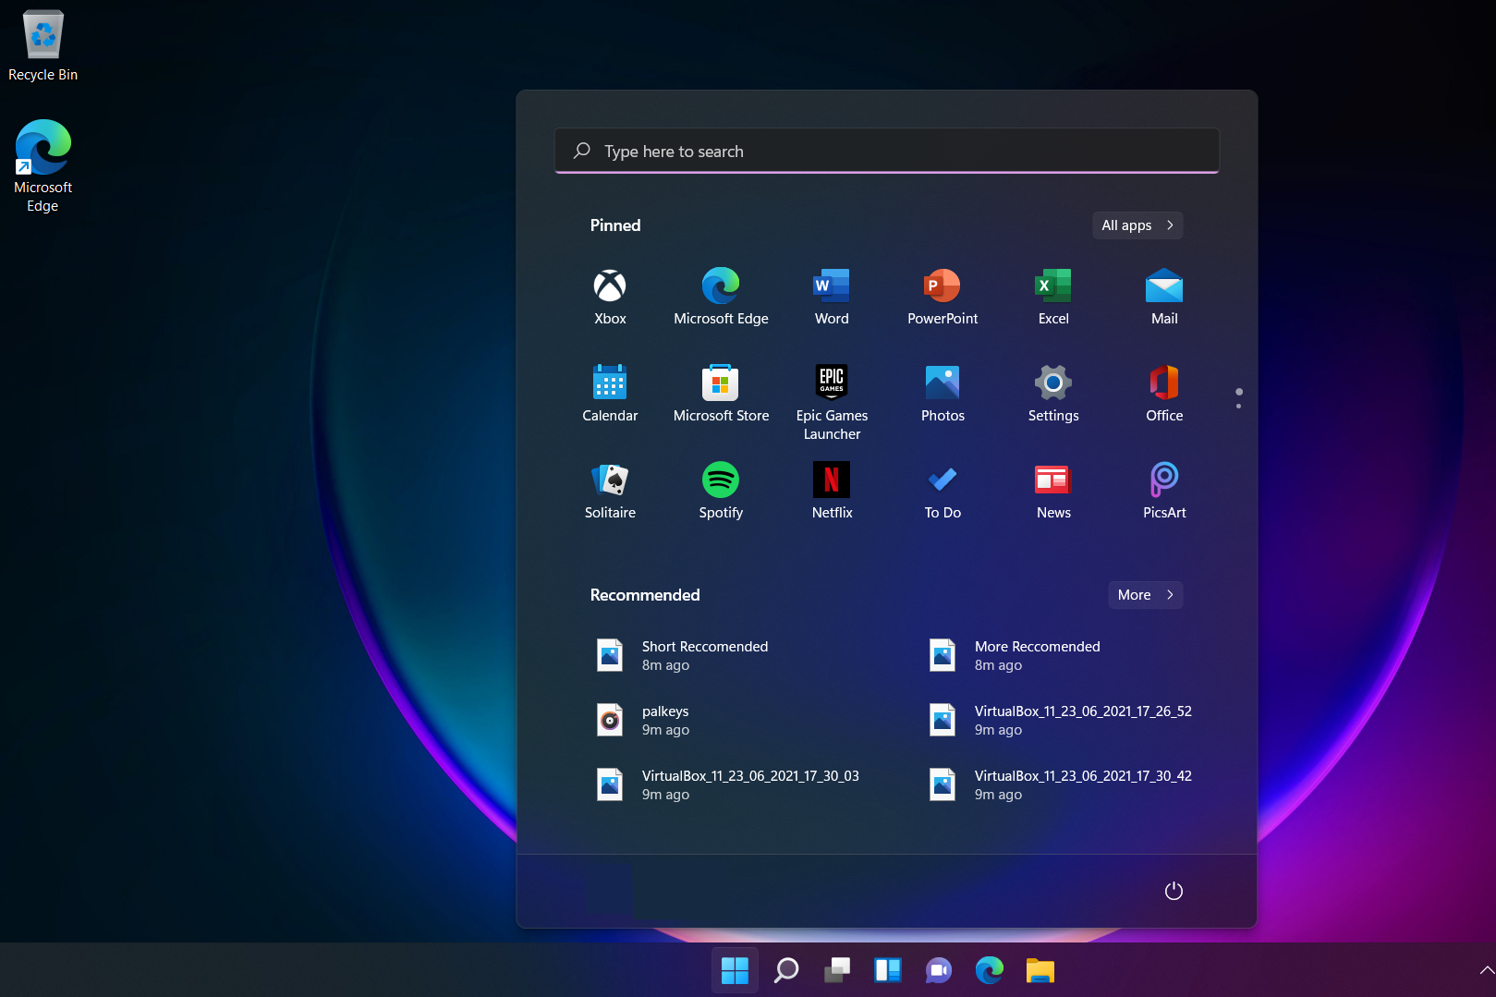Image resolution: width=1496 pixels, height=997 pixels.
Task: Launch the Office app
Action: [x=1164, y=395]
